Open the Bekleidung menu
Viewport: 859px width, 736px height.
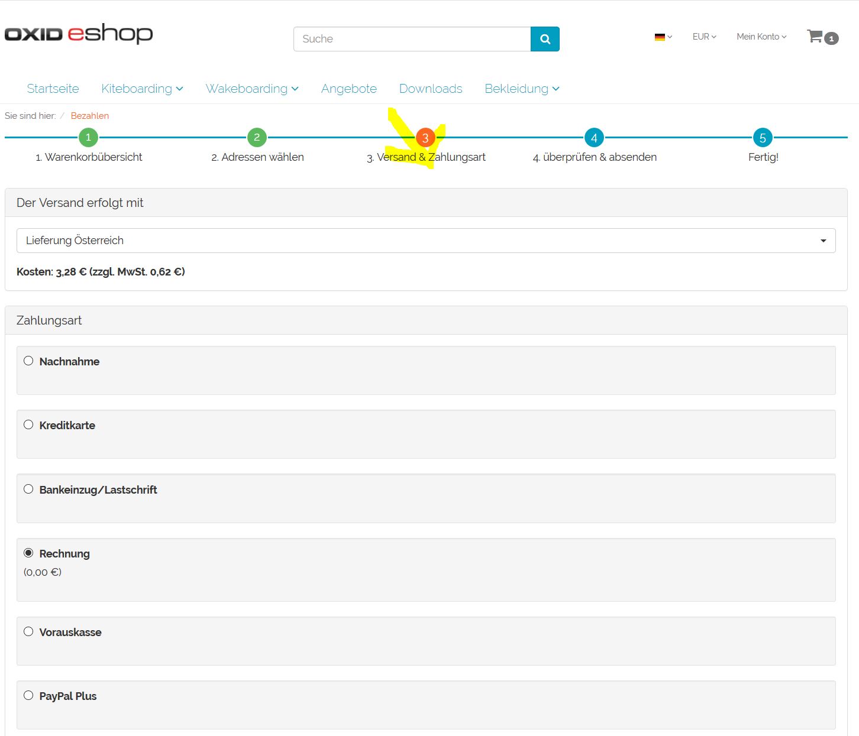click(x=522, y=89)
